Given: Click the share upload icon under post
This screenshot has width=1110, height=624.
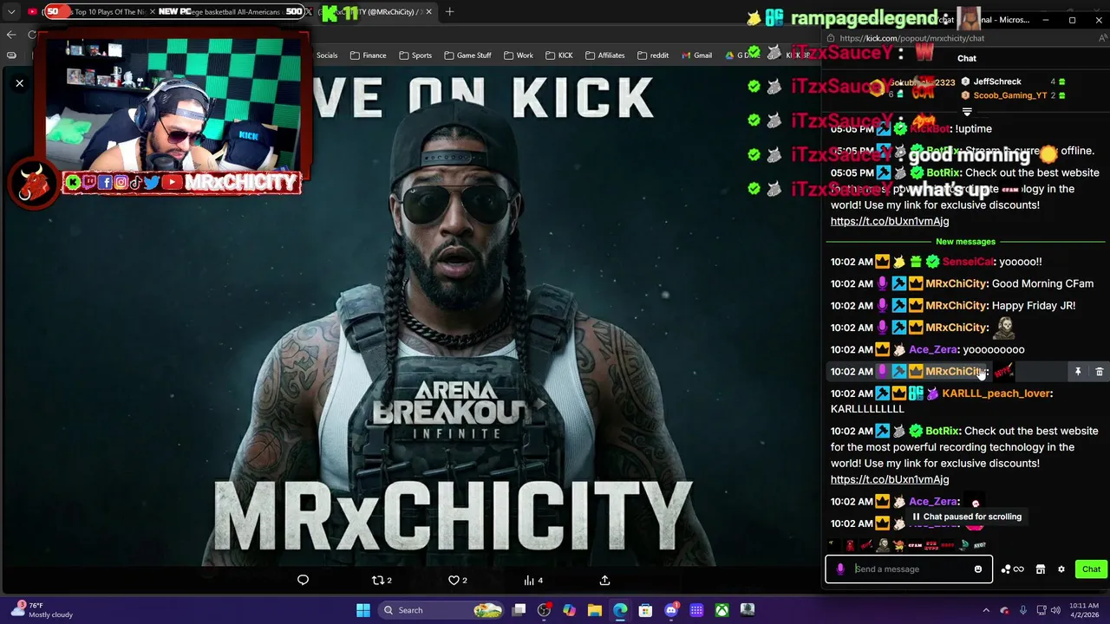Looking at the screenshot, I should click(x=604, y=580).
